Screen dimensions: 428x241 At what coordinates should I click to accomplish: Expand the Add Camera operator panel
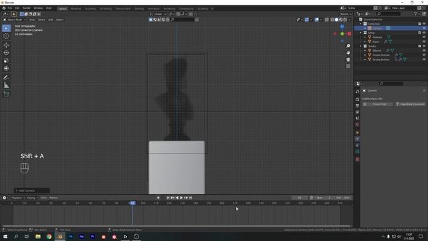click(31, 190)
